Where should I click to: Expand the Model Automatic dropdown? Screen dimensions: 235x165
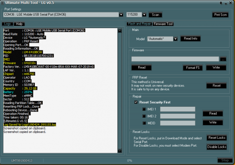[x=175, y=39]
